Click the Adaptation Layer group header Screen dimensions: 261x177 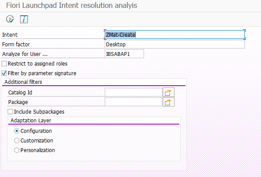click(31, 121)
